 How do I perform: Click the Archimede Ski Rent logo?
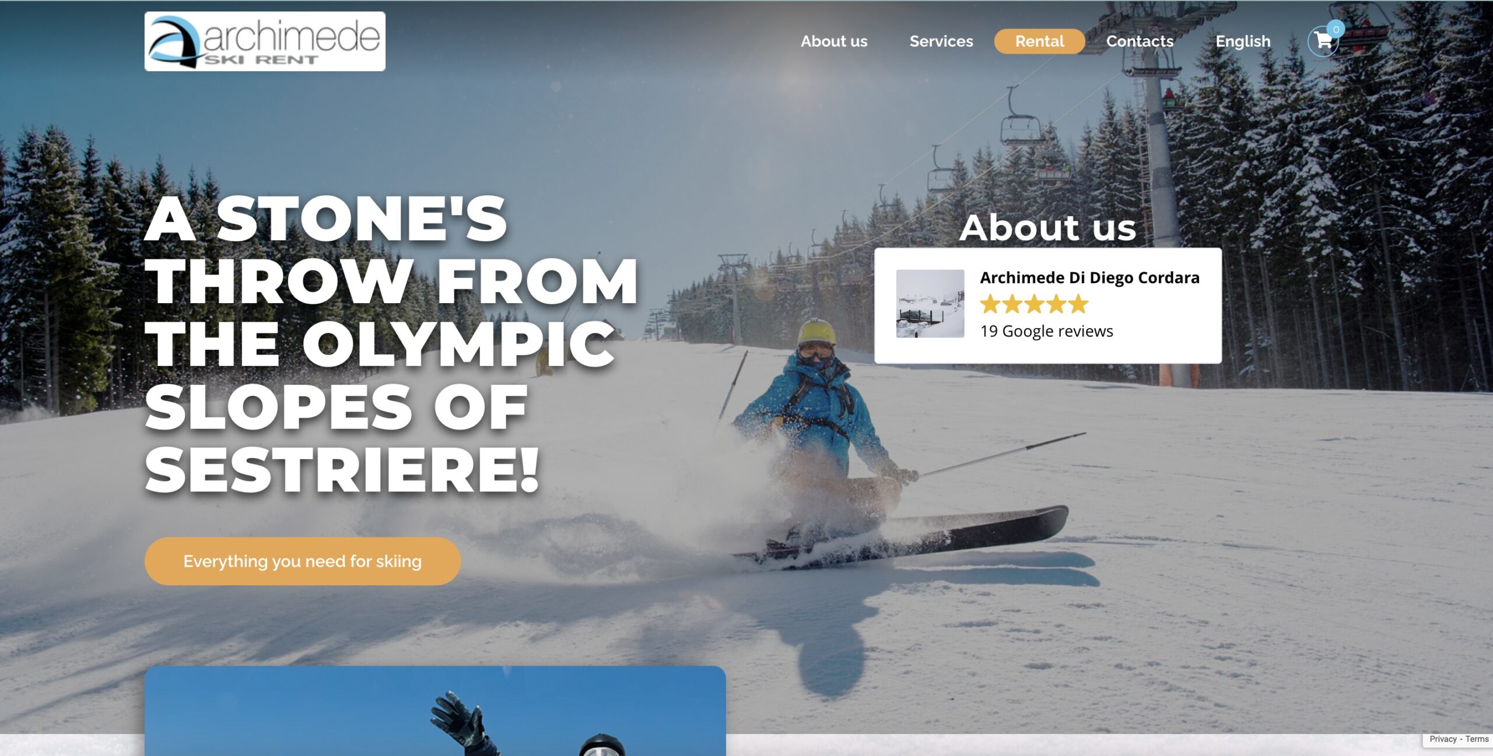tap(265, 41)
